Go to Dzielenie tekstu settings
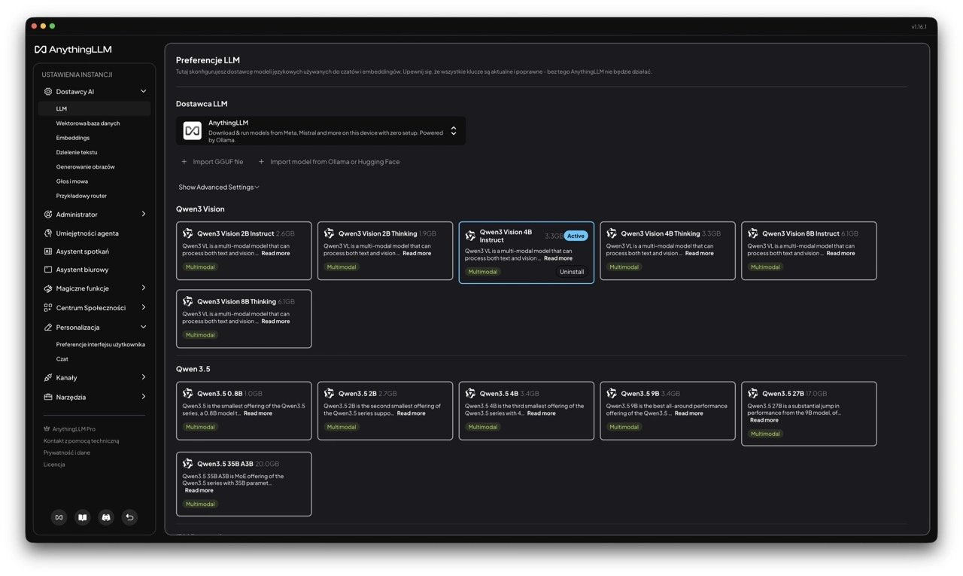 77,152
